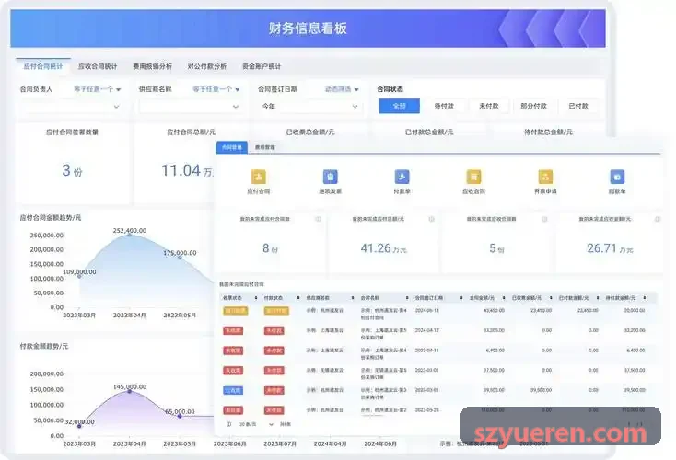Switch to 合同管理 tab in front panel

click(232, 147)
